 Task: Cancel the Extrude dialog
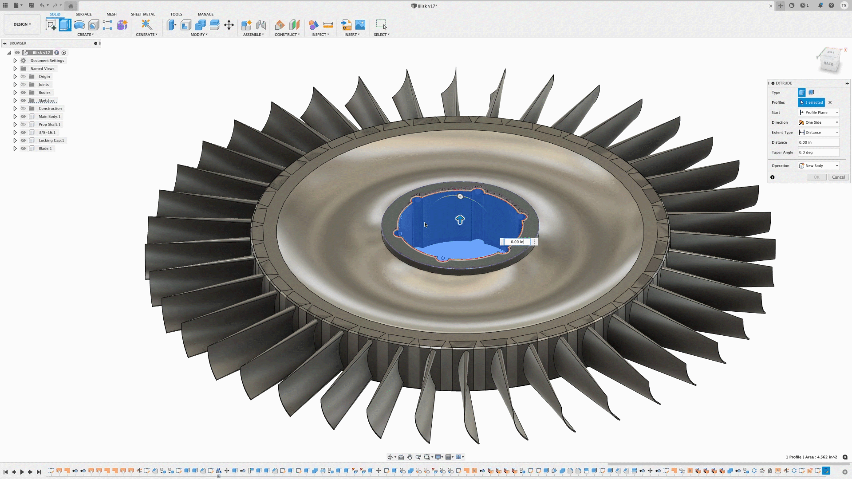(x=838, y=177)
